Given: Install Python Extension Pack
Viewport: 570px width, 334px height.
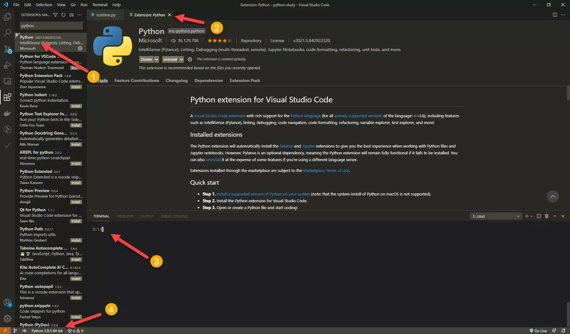Looking at the screenshot, I should [x=76, y=87].
